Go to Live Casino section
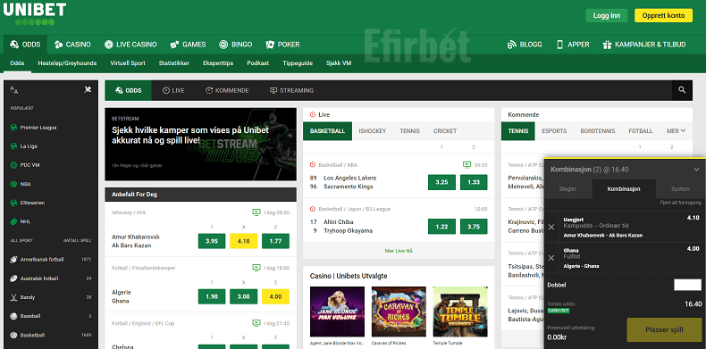The image size is (706, 349). pos(130,45)
